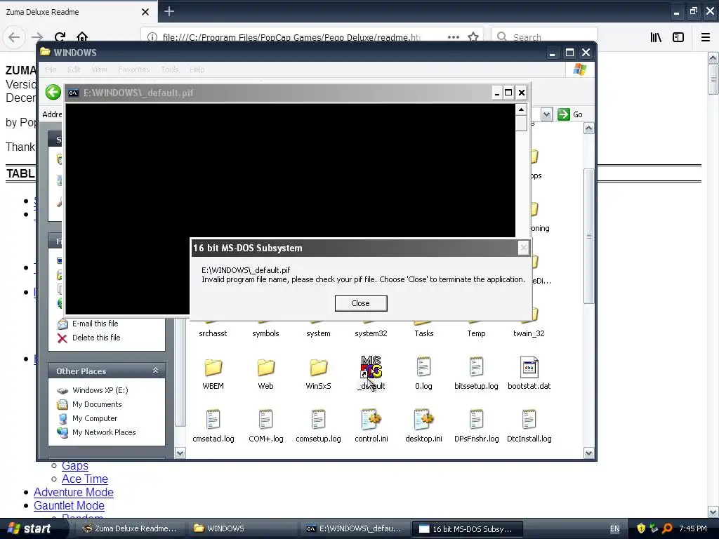Click the system32 folder label
Screen dimensions: 719x539
pos(371,333)
